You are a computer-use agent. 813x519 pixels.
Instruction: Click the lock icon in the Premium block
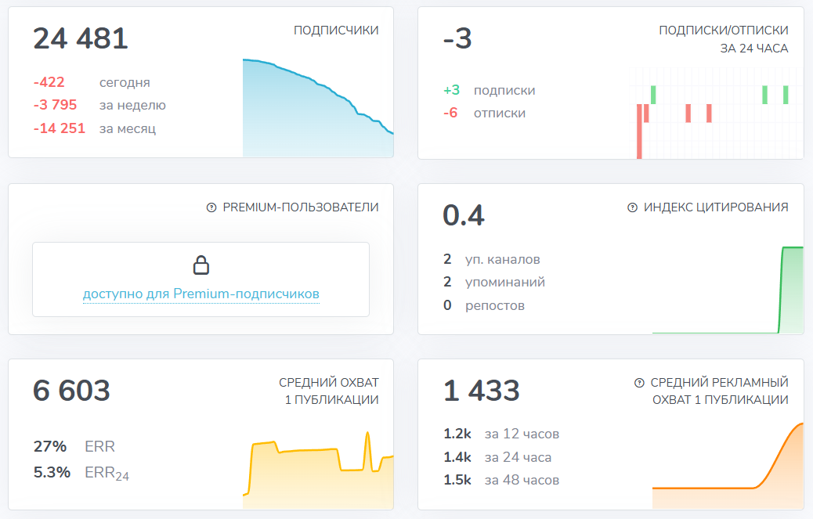click(202, 266)
